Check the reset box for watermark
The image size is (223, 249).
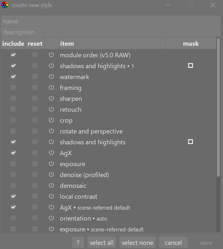pos(35,77)
